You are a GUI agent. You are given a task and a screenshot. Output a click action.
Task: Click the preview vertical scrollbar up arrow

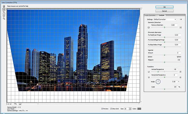point(141,9)
